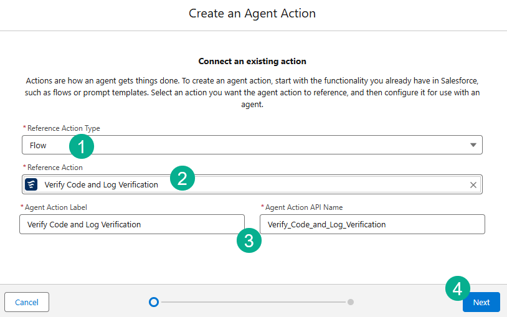The width and height of the screenshot is (507, 317).
Task: Click the Reference Action Type field label
Action: (64, 128)
